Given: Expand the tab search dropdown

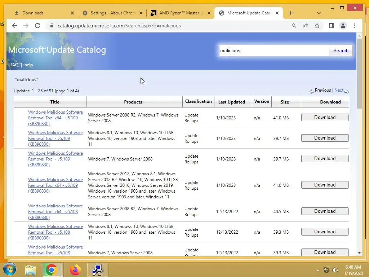Looking at the screenshot, I should 319,13.
